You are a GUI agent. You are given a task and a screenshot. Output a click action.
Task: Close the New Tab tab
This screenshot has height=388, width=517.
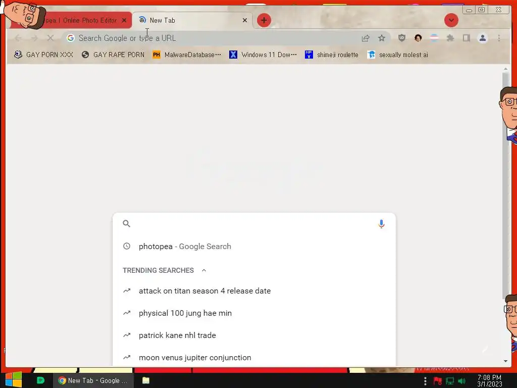pyautogui.click(x=245, y=20)
